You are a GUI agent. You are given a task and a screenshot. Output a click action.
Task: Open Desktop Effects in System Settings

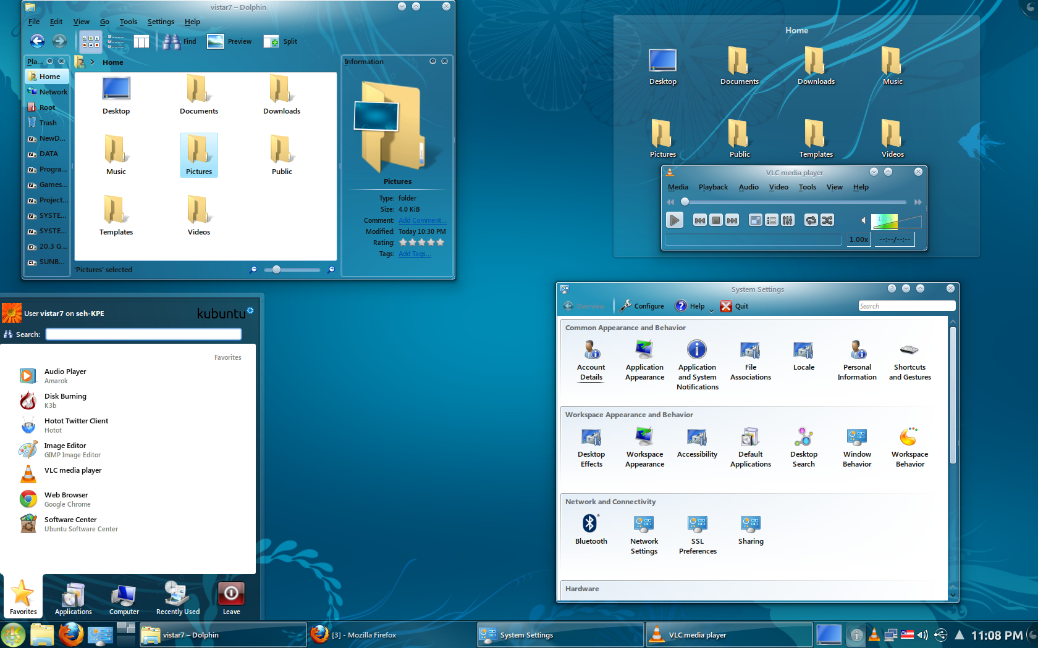click(x=591, y=447)
